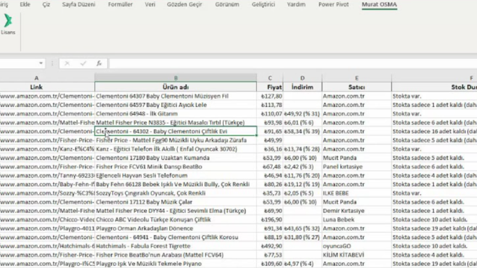
Task: Click the Ürün adı header cell
Action: (x=176, y=87)
